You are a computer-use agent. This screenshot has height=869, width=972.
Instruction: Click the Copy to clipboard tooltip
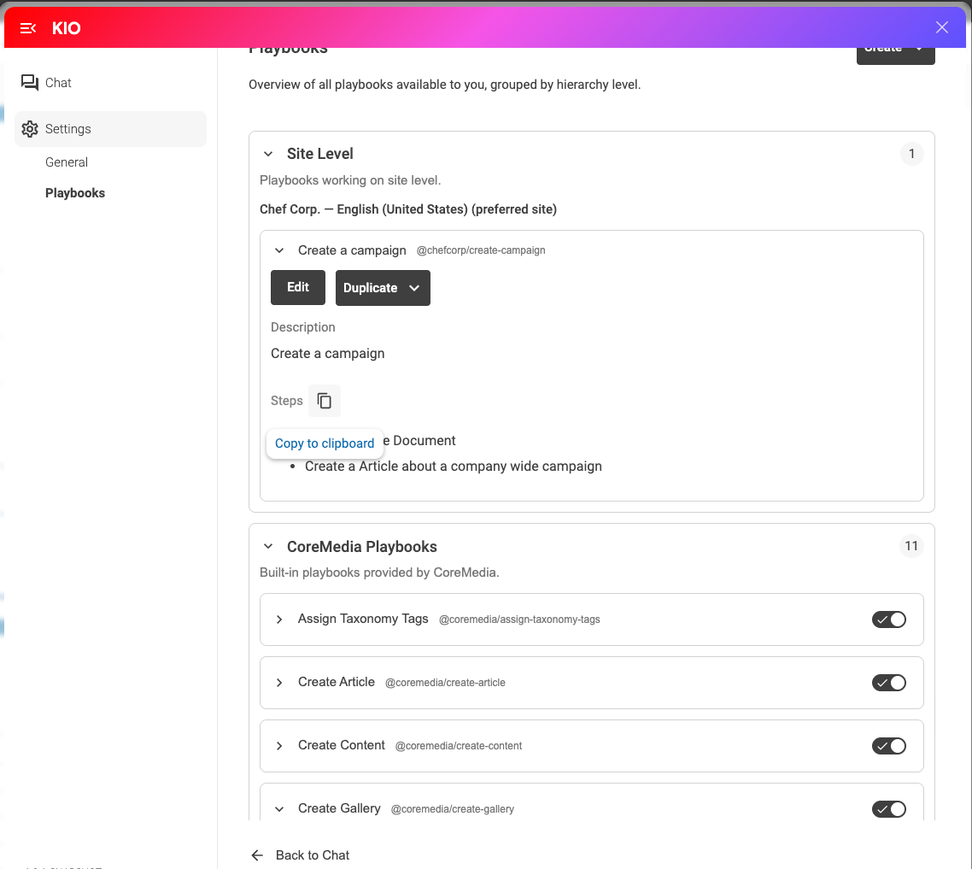tap(325, 443)
